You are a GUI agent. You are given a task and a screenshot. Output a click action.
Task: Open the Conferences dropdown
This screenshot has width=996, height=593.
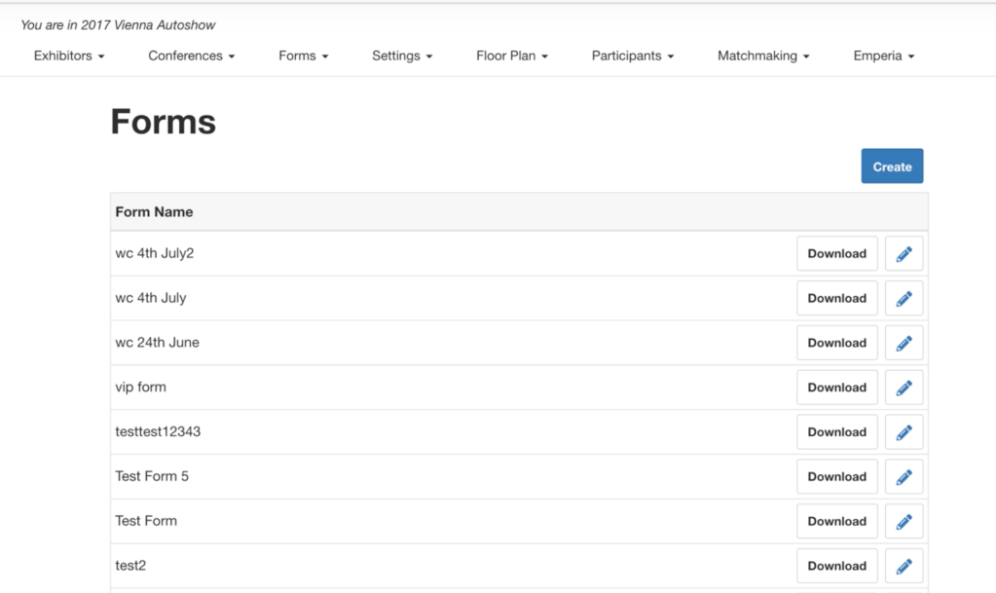pos(192,56)
